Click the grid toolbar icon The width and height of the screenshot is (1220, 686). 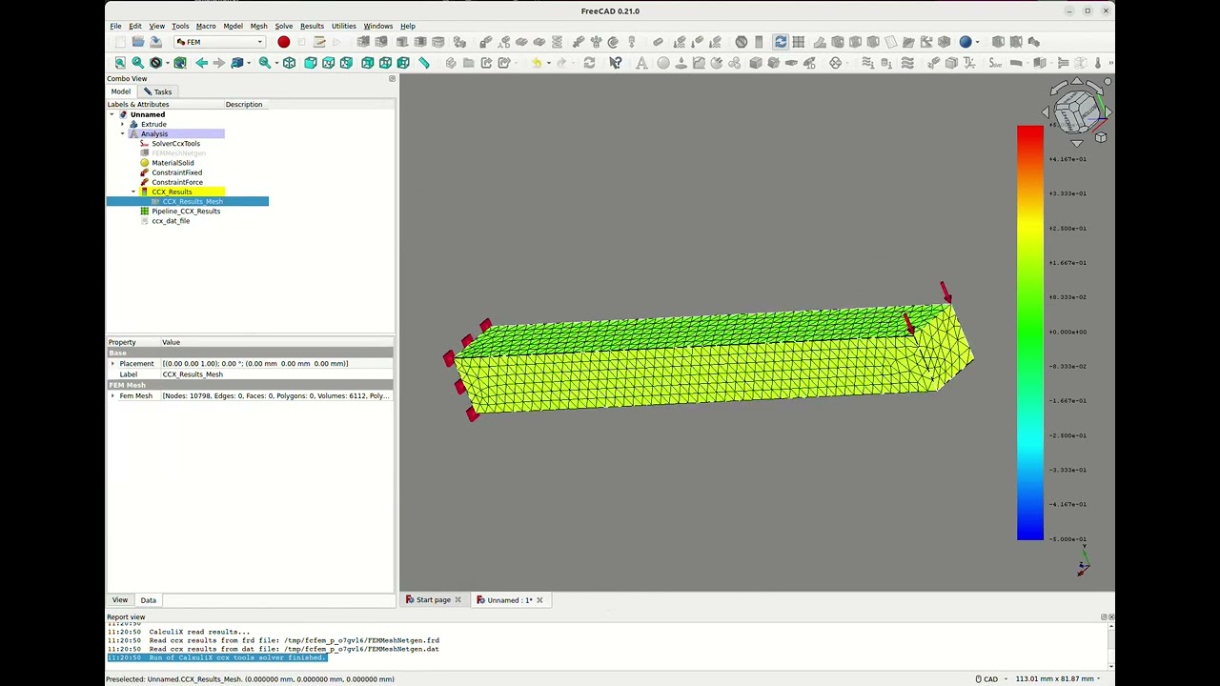(799, 42)
